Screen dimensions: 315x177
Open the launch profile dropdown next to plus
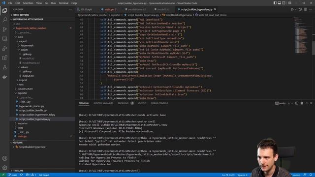pos(292,103)
